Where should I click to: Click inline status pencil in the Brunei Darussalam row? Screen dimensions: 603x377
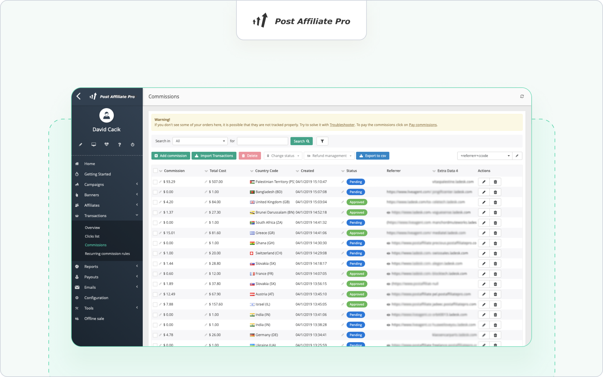pos(343,212)
